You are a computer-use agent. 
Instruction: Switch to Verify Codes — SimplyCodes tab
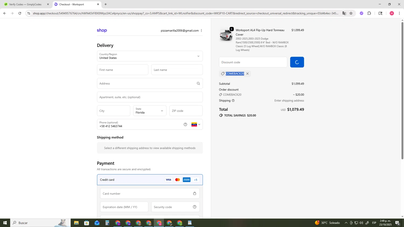point(25,4)
